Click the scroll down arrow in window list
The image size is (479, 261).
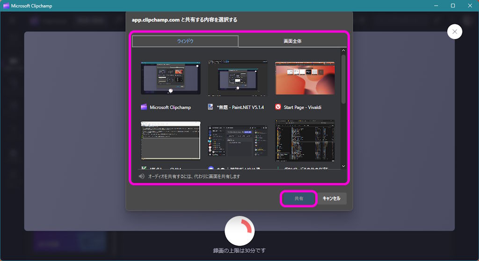(x=343, y=166)
